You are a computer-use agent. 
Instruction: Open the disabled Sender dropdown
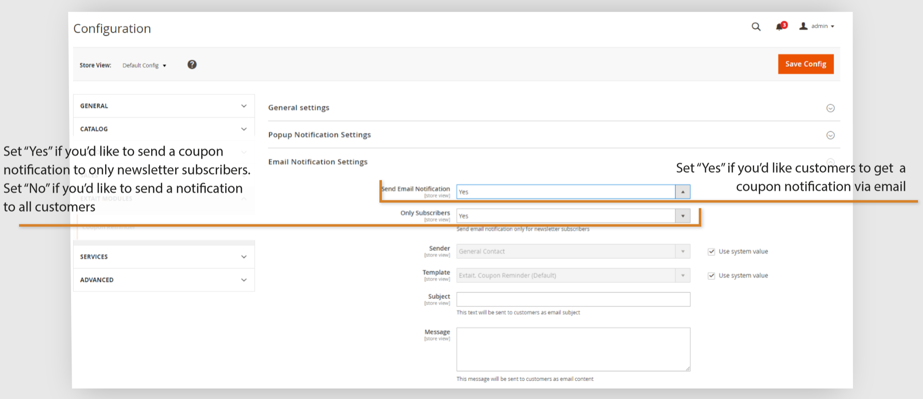coord(573,251)
